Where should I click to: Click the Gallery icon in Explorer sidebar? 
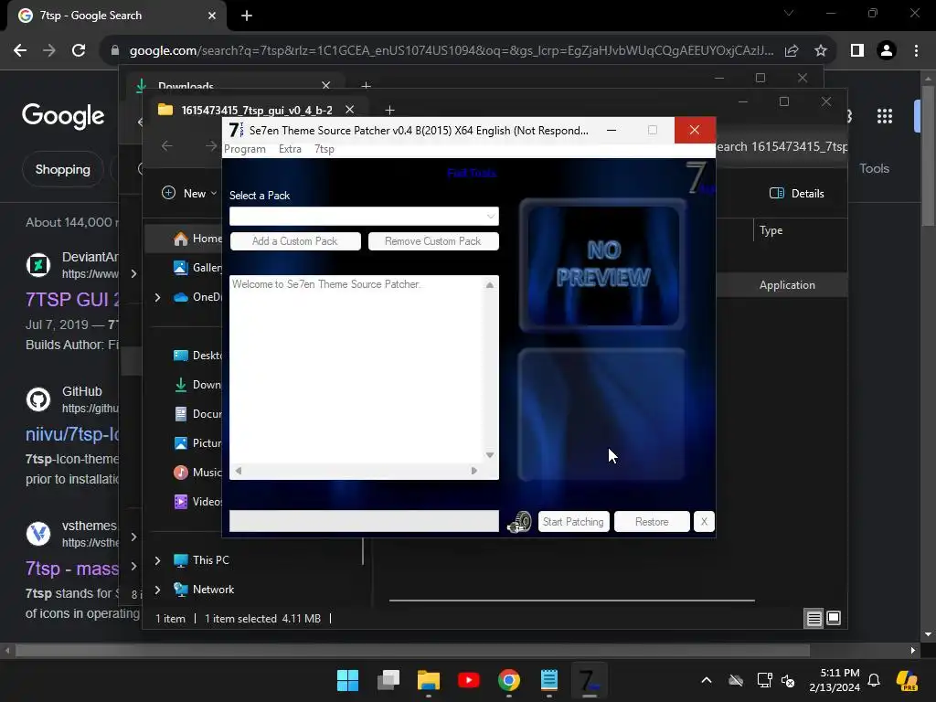(x=181, y=268)
